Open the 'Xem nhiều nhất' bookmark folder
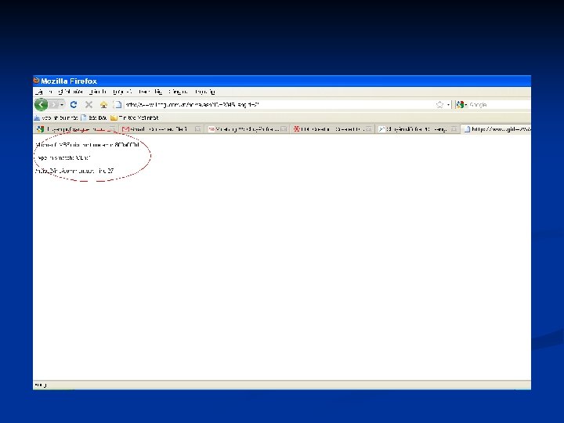564x423 pixels. coord(56,117)
